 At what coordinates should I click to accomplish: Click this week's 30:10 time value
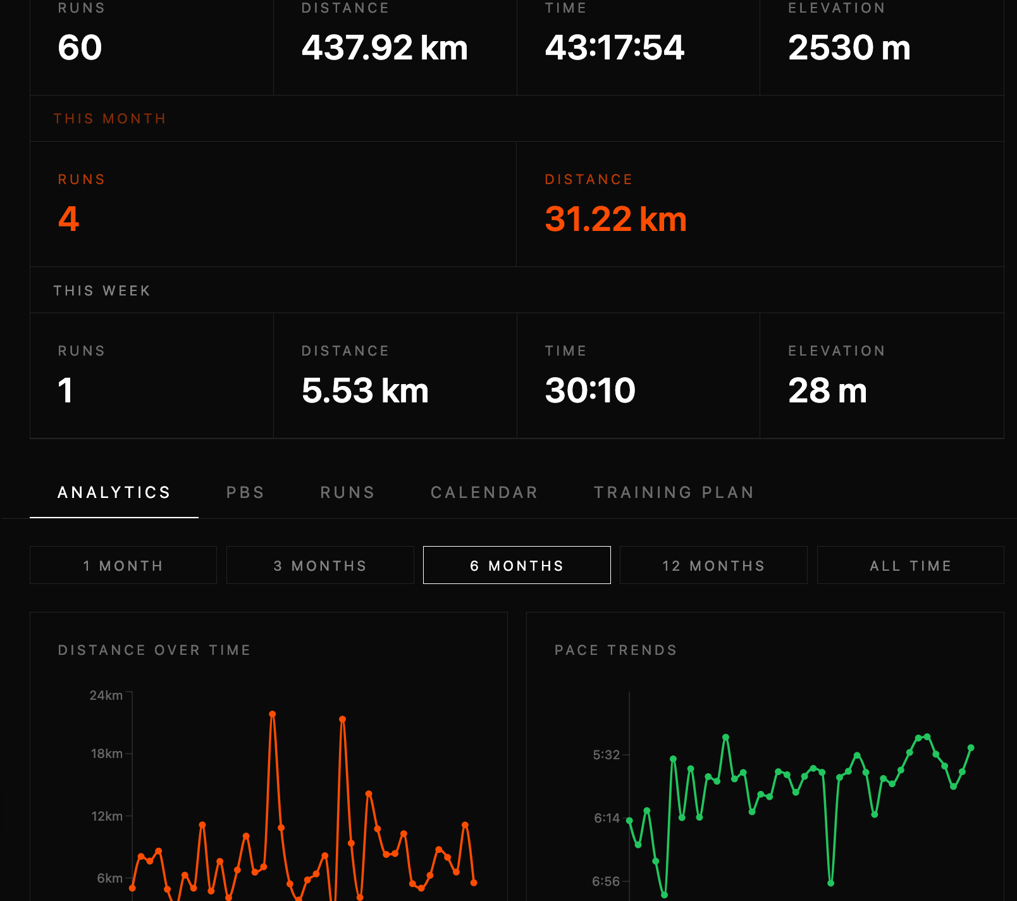click(x=590, y=390)
